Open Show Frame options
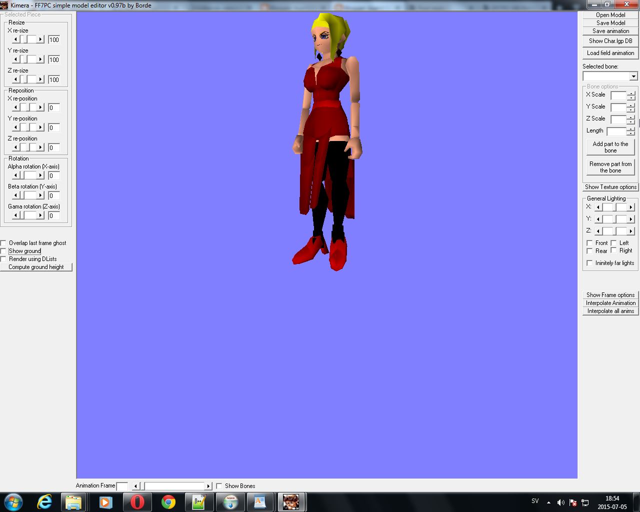 [610, 295]
